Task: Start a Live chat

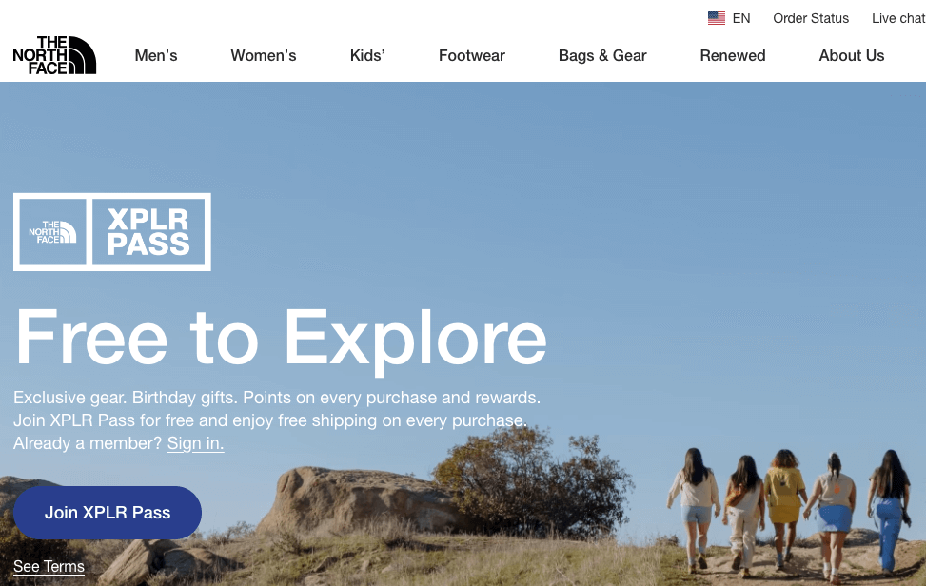Action: [898, 18]
